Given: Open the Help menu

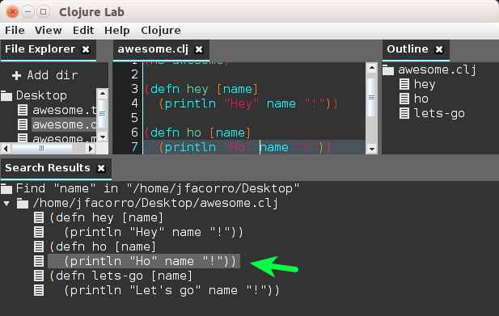Looking at the screenshot, I should coord(116,31).
